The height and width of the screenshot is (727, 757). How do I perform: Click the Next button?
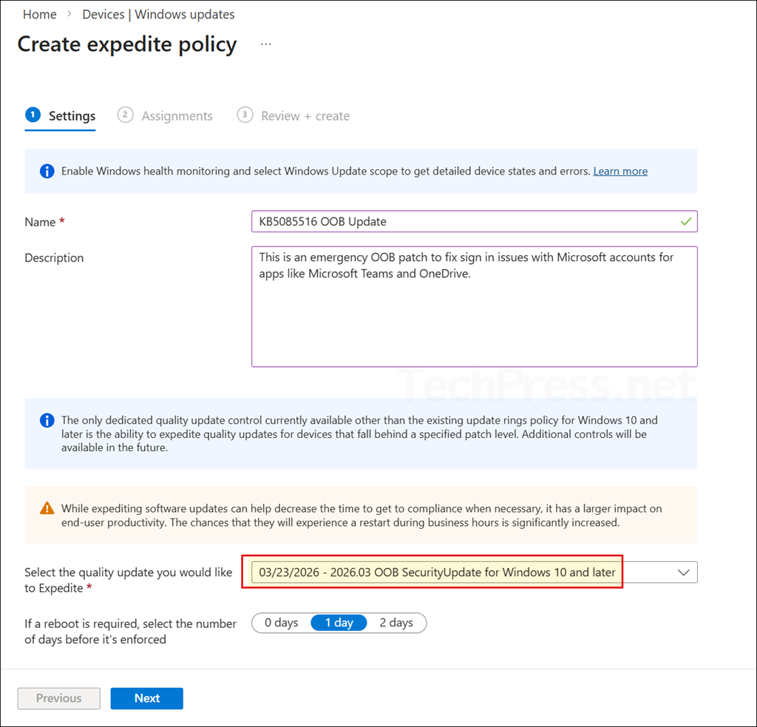146,698
